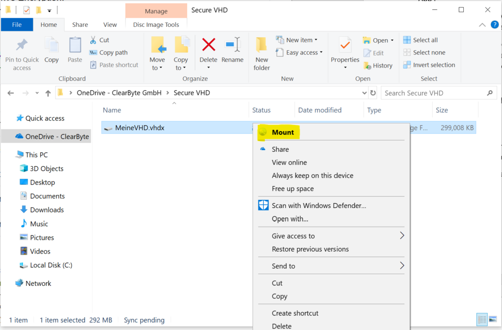Click the Move to icon
The image size is (502, 330).
point(157,54)
